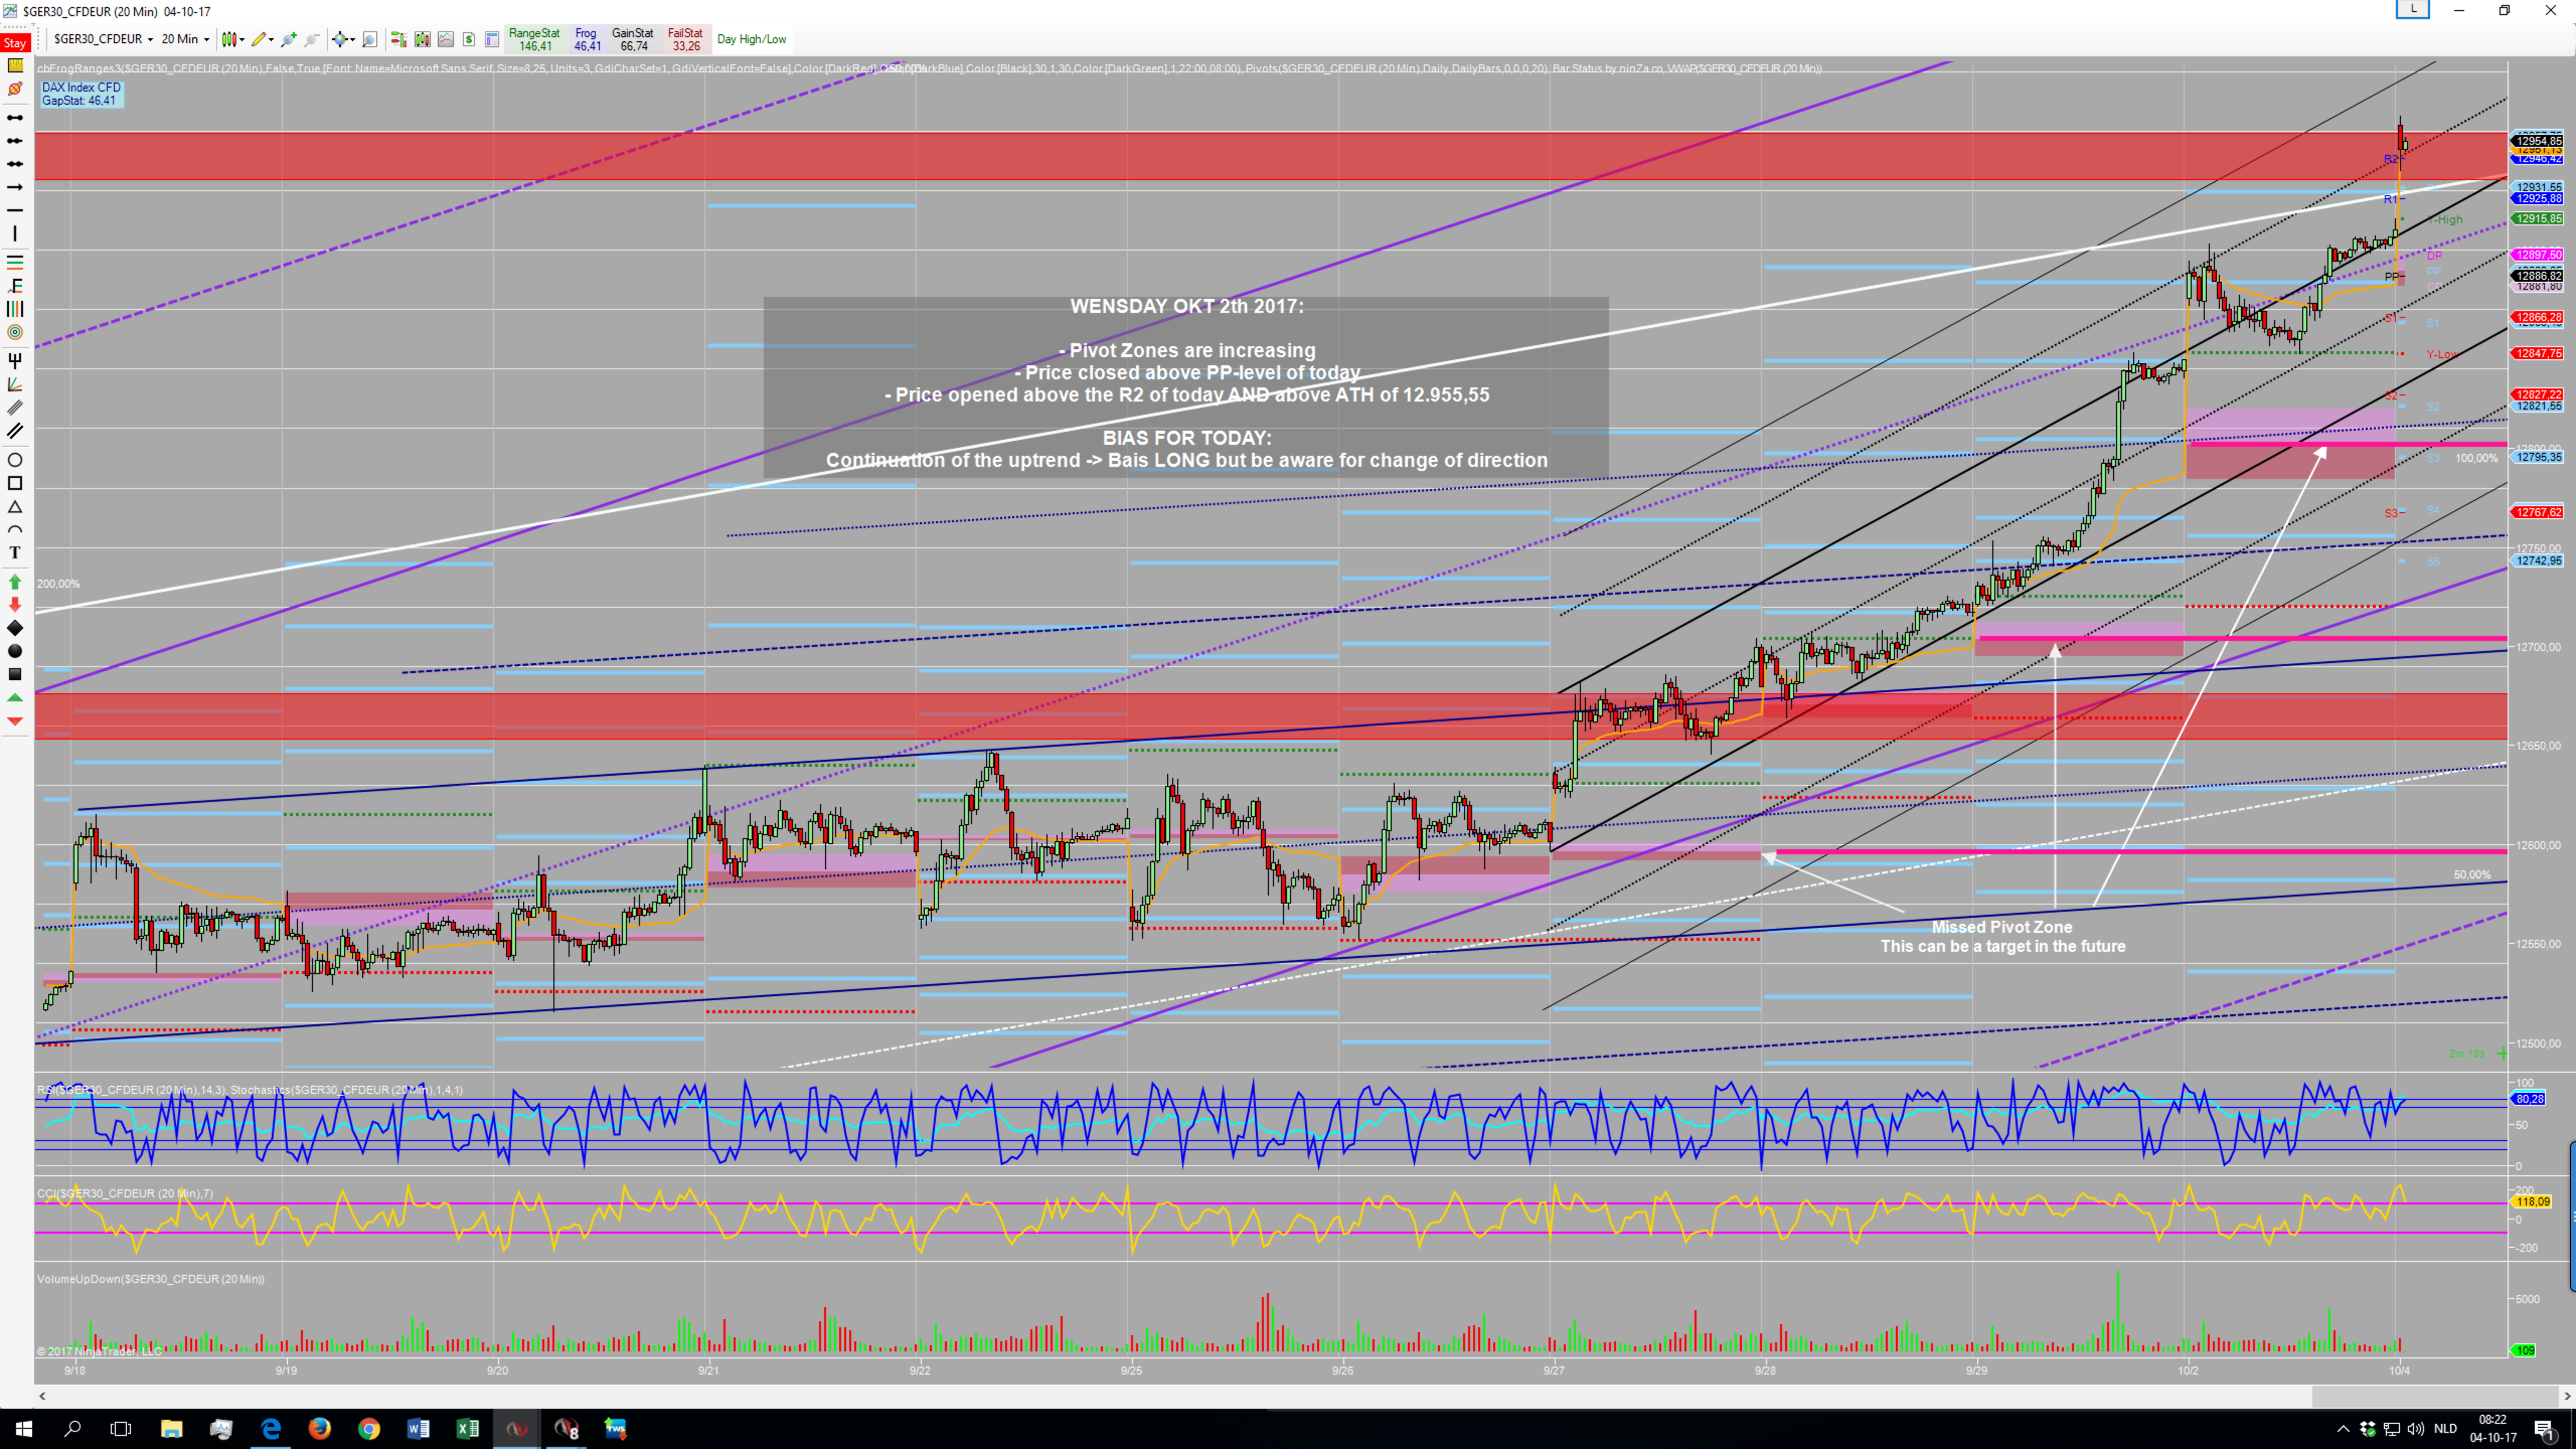Expand the pencil drawing tools dropdown

pyautogui.click(x=263, y=39)
